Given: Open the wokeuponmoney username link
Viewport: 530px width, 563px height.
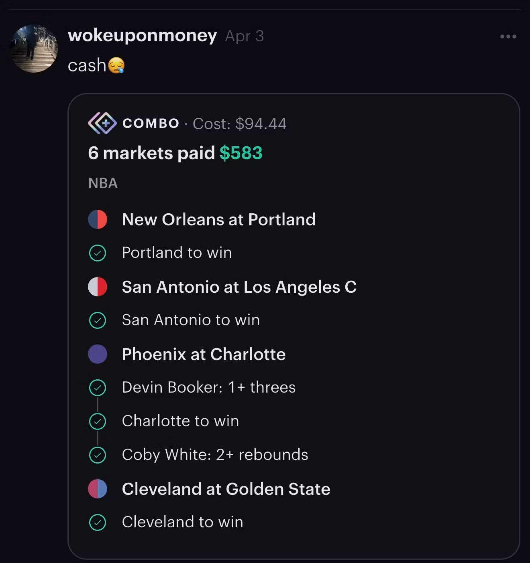Looking at the screenshot, I should click(143, 36).
